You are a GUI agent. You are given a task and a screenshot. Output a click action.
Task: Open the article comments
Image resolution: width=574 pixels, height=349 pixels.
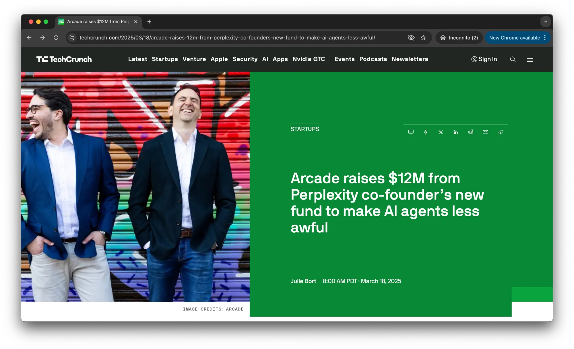[411, 132]
